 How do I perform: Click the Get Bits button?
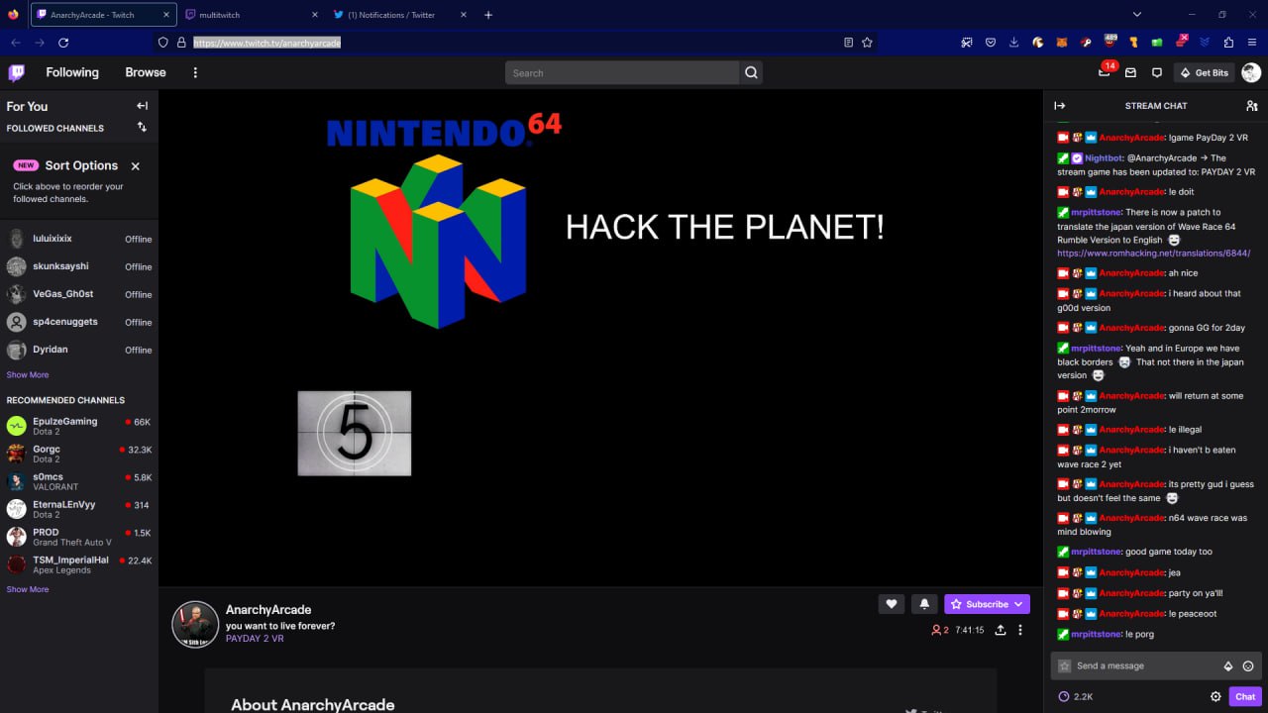[1204, 72]
